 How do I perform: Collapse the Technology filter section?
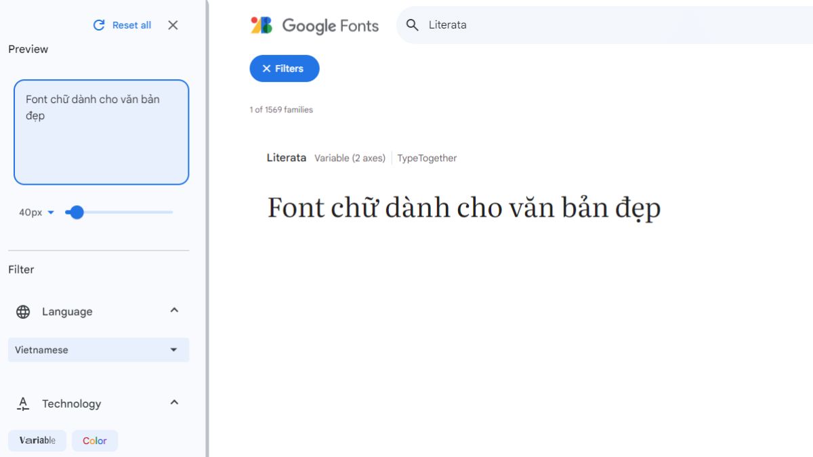174,403
